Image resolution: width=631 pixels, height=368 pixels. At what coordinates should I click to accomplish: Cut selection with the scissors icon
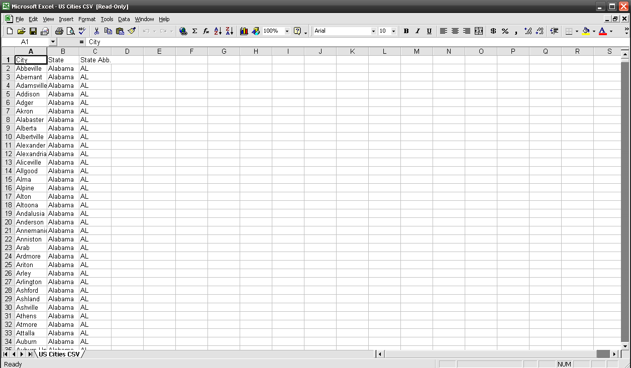coord(96,31)
